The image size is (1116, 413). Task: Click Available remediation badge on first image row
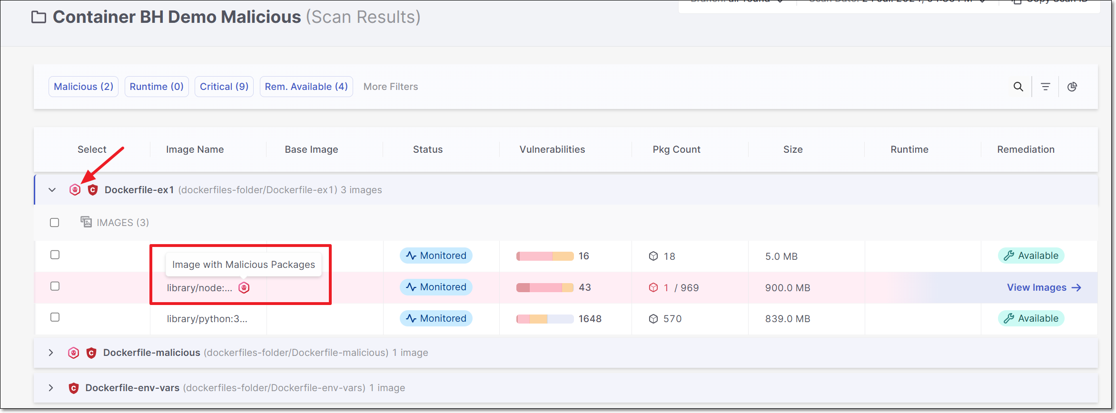click(x=1031, y=256)
